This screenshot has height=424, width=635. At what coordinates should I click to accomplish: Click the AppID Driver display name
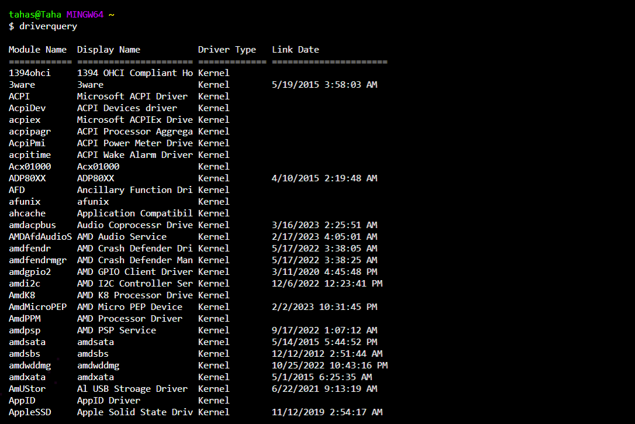click(x=109, y=401)
